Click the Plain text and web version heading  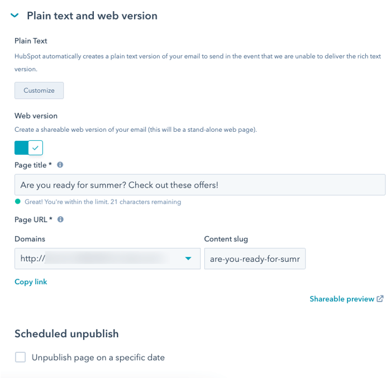tap(92, 16)
